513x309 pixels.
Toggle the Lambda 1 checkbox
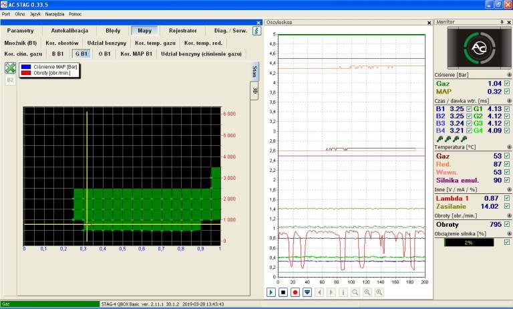tap(507, 198)
